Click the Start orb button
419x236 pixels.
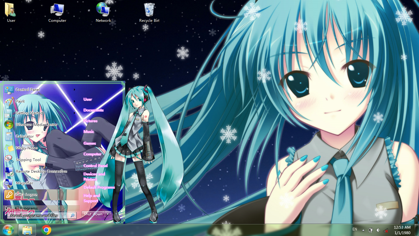[8, 230]
